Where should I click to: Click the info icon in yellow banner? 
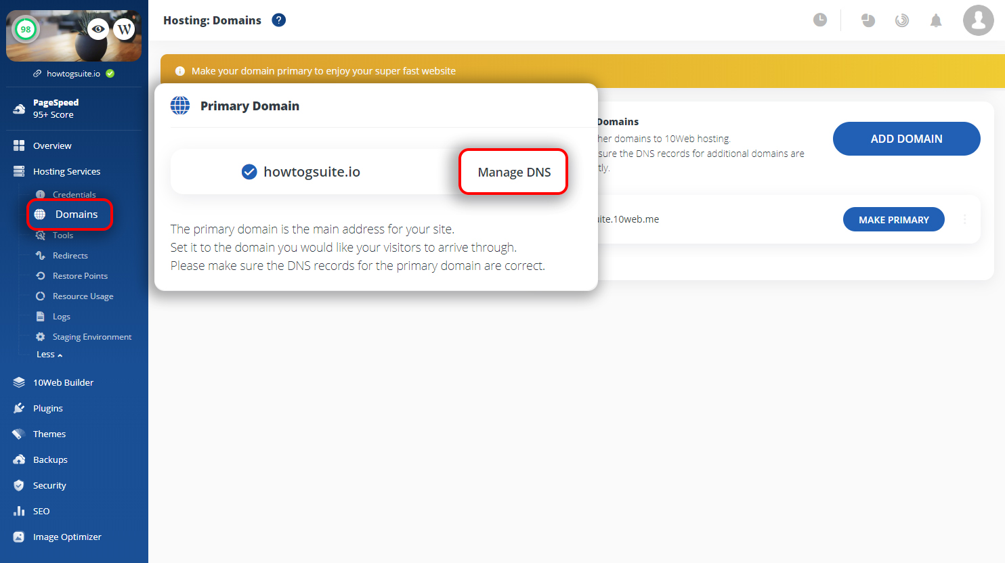[x=180, y=71]
